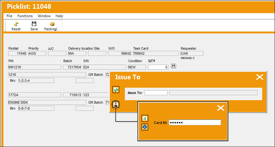Click the Batch field 7217654
Viewport: 275px width, 147px height.
coord(72,67)
